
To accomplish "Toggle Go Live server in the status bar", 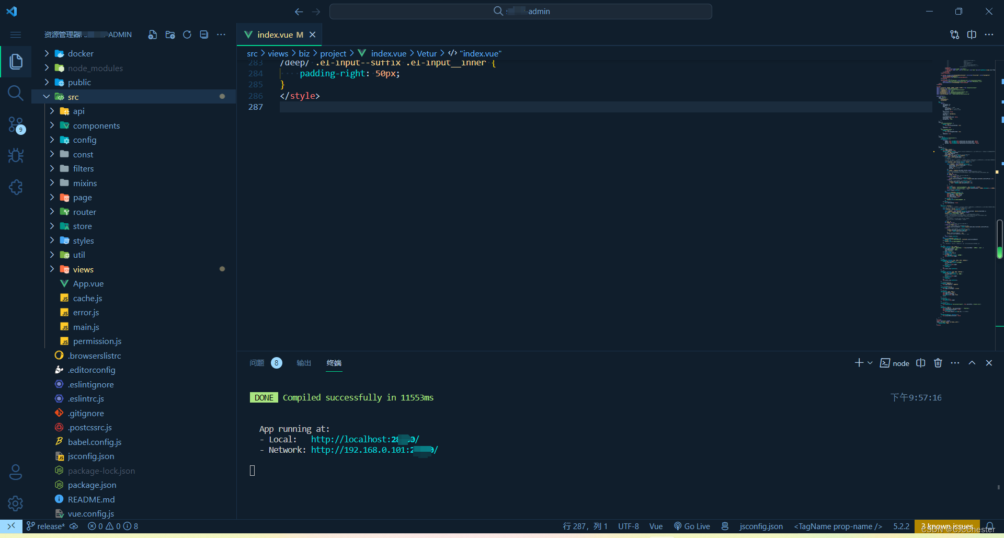I will point(692,526).
